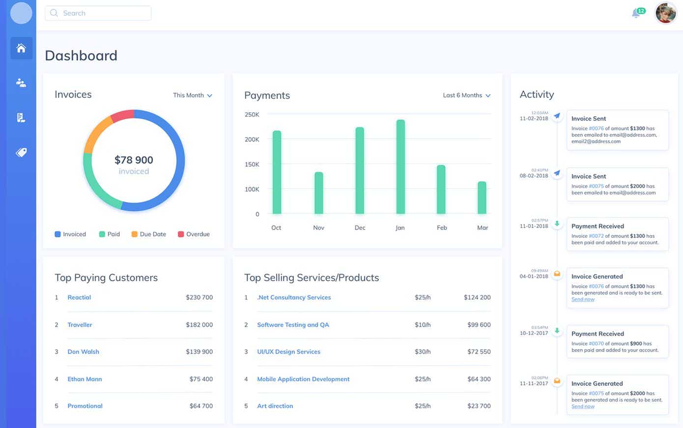Click the round logo at sidebar top

[21, 13]
